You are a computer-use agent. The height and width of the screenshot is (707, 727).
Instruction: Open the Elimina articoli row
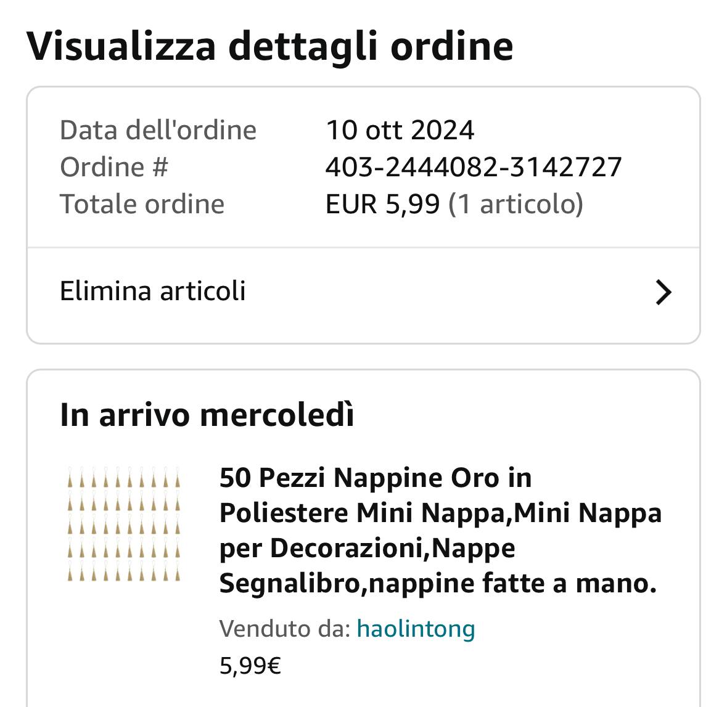pyautogui.click(x=363, y=292)
